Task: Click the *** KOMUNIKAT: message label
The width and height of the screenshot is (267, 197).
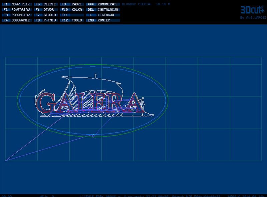Action: pyautogui.click(x=103, y=4)
